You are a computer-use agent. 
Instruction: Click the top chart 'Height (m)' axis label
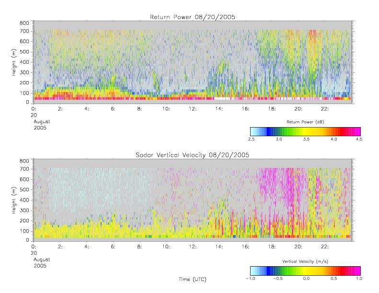click(x=13, y=62)
